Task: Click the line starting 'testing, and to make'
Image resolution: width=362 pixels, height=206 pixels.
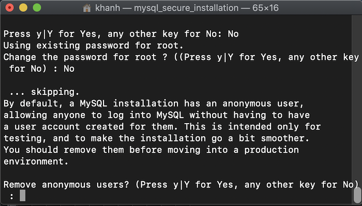Action: (157, 138)
